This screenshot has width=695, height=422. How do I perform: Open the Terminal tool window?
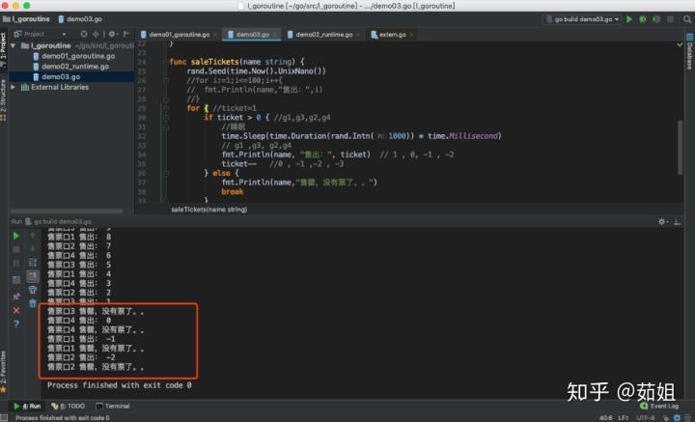[x=116, y=407]
